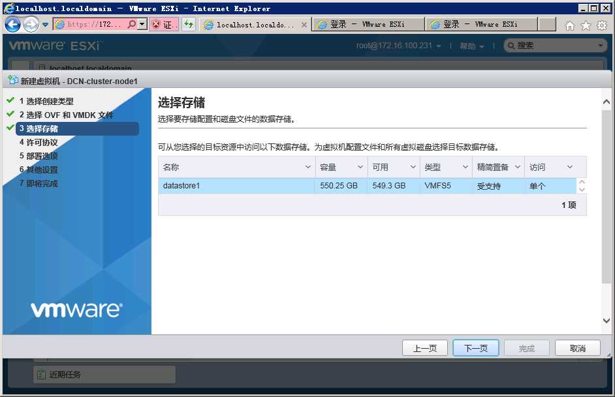This screenshot has height=397, width=615.
Task: Switch to the localhost.localdo... tab
Action: click(255, 25)
